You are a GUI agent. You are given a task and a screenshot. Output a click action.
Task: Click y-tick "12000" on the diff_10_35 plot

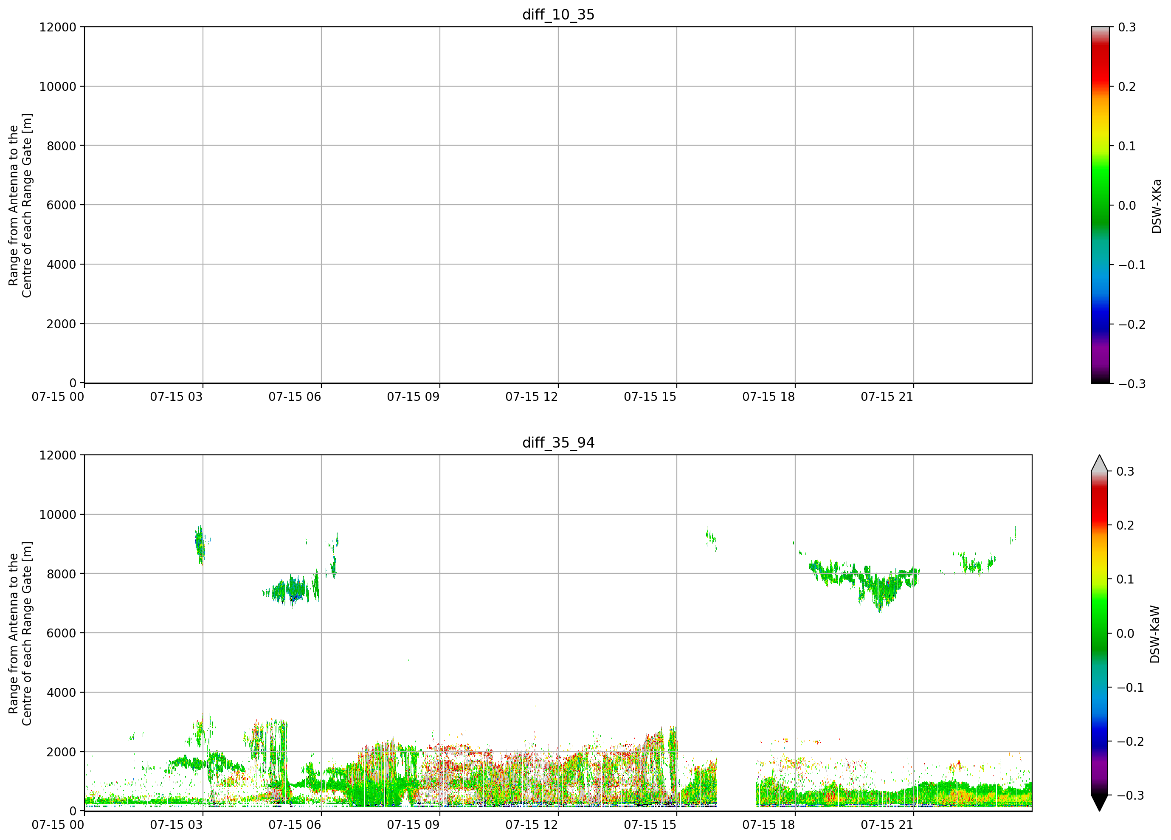pos(58,27)
